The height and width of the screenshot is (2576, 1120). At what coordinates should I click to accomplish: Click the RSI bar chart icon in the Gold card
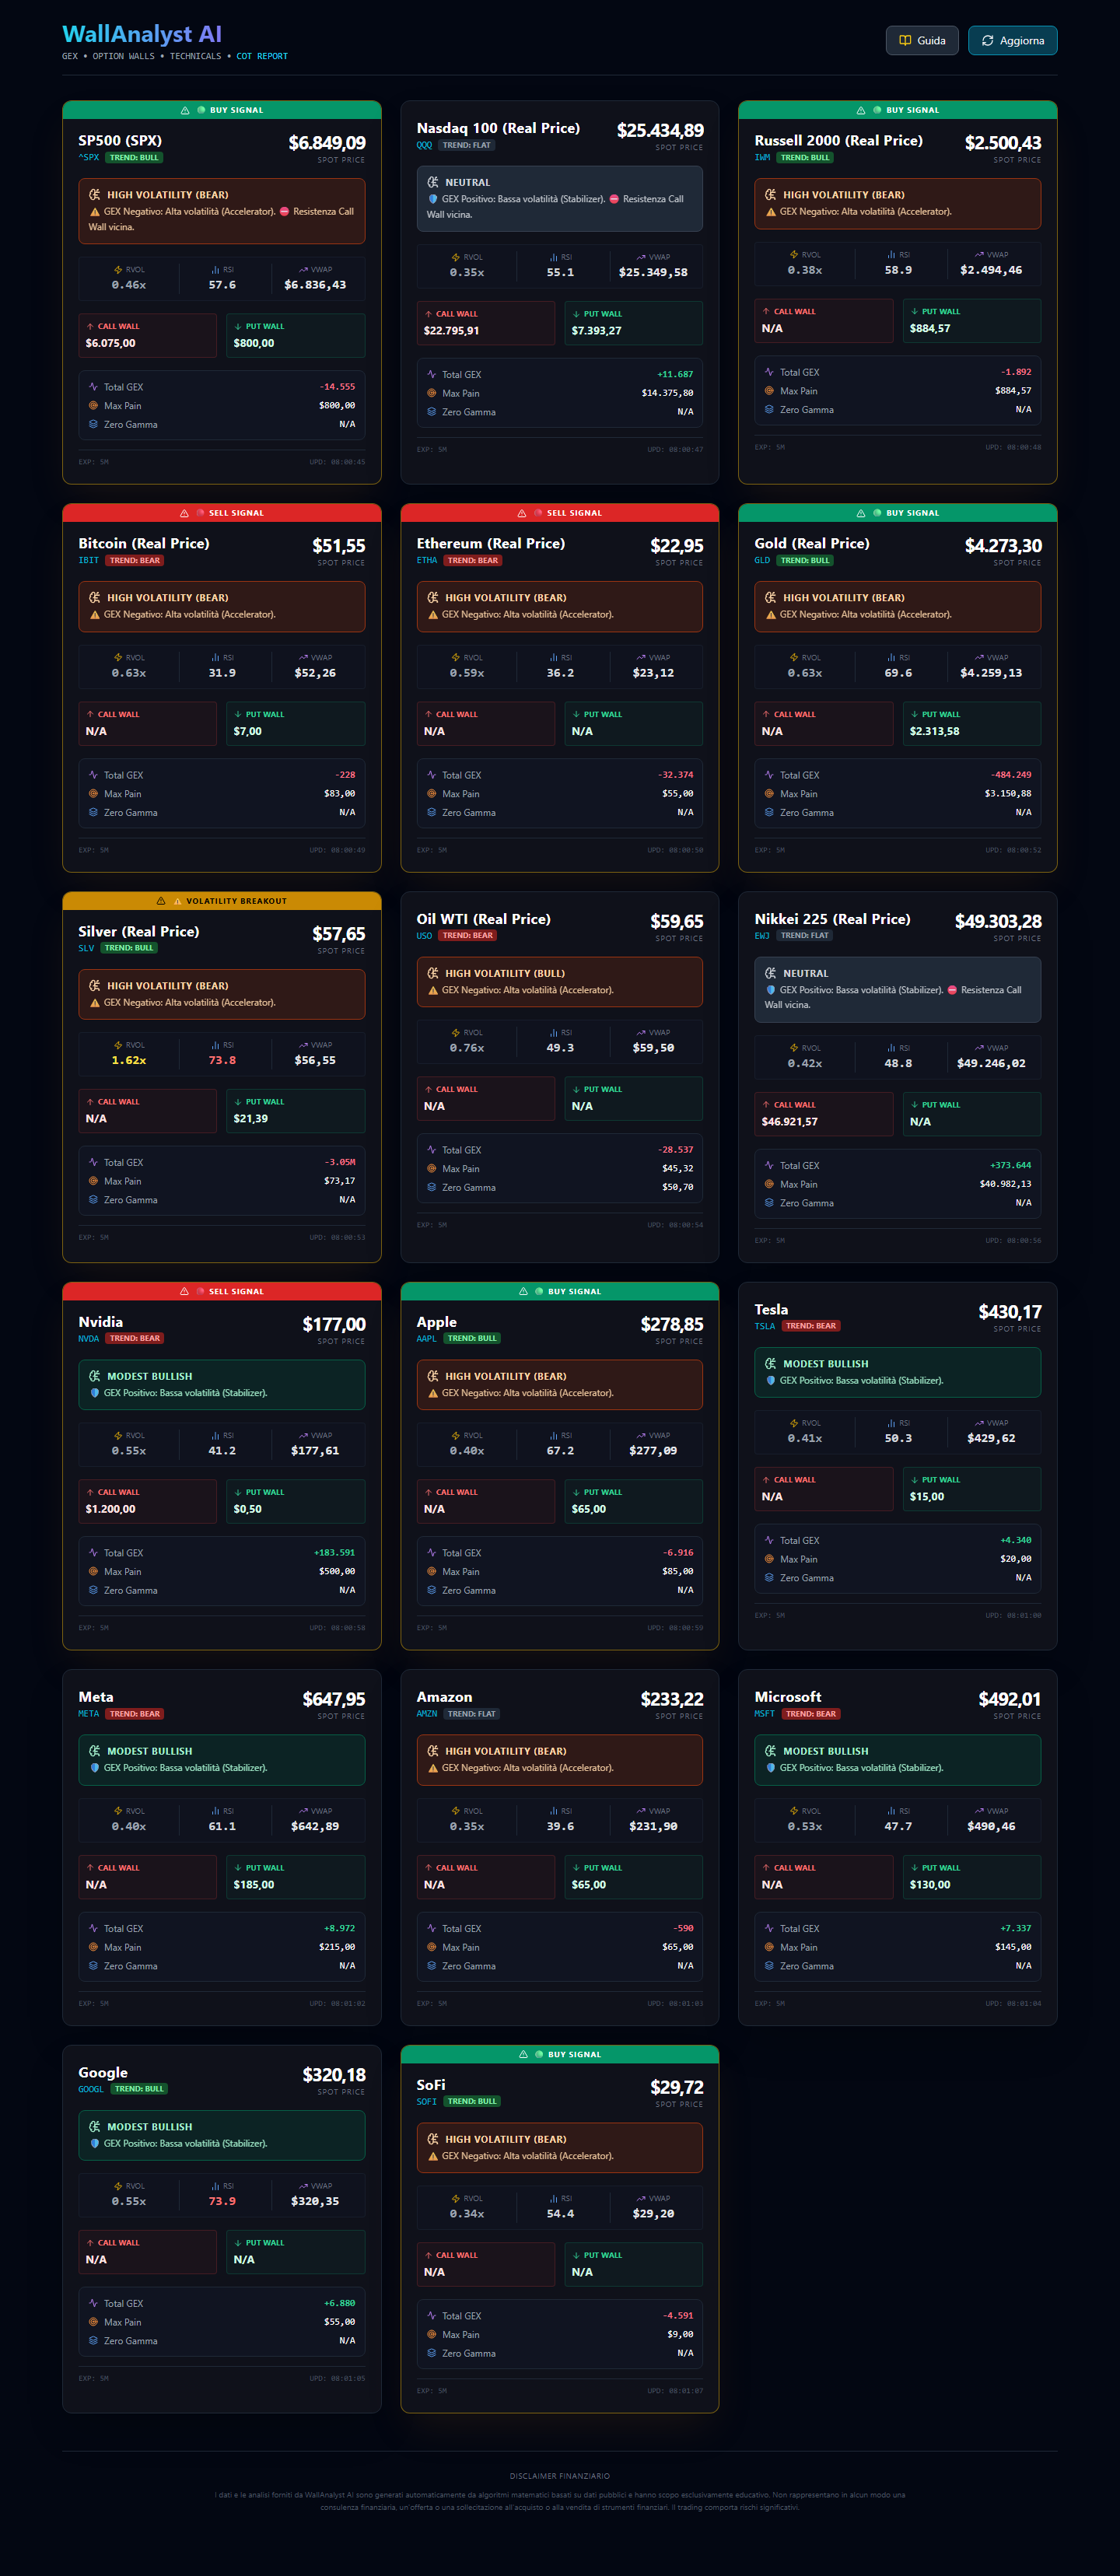[x=890, y=658]
